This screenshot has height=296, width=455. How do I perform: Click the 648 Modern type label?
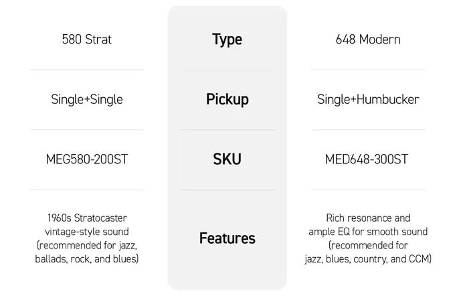368,40
